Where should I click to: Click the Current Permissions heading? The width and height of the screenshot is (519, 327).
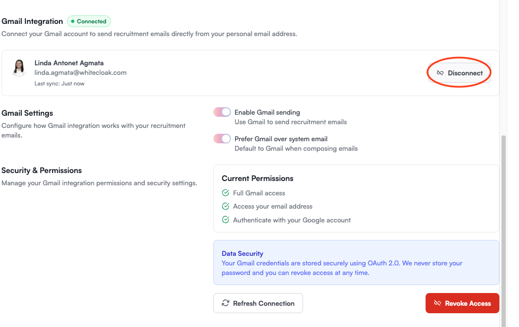click(258, 178)
